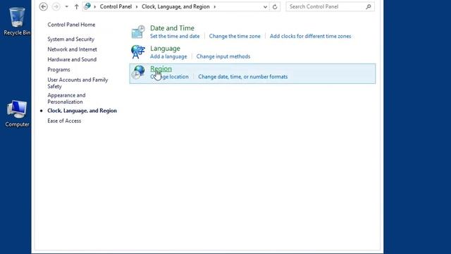Open System and Security category
451x254 pixels.
70,40
